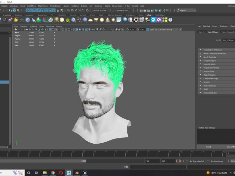Click the range slider handle
This screenshot has height=176, width=235.
(85, 161)
